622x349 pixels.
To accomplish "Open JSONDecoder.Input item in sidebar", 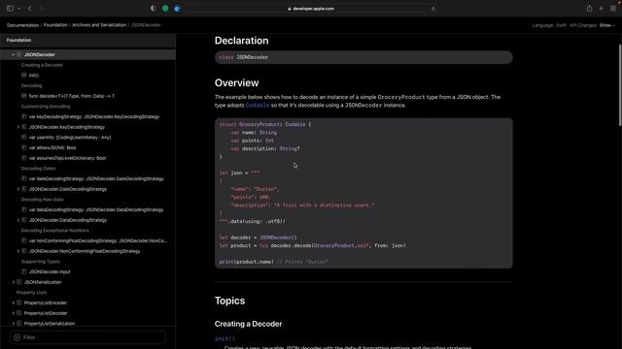I will 50,271.
